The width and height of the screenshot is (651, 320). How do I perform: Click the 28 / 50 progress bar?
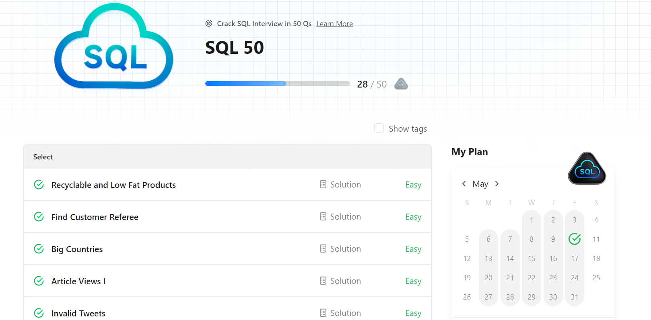click(x=278, y=84)
